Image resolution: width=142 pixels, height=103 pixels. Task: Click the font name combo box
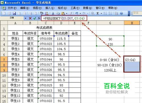[x=137, y=13]
